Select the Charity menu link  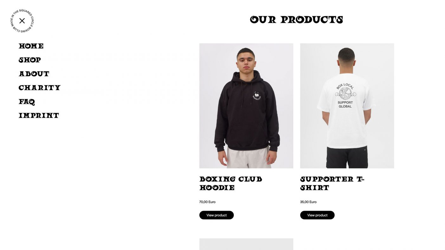[40, 88]
